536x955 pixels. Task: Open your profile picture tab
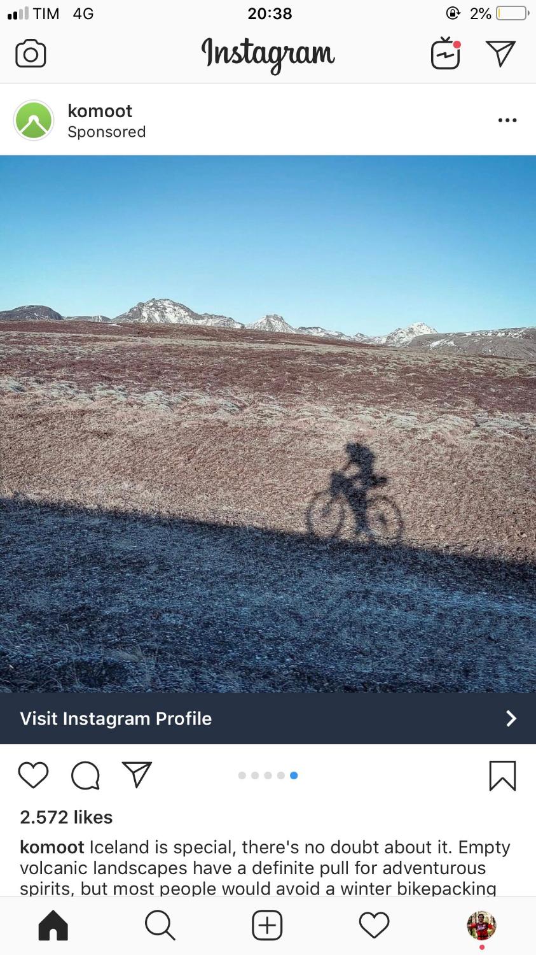(x=481, y=925)
